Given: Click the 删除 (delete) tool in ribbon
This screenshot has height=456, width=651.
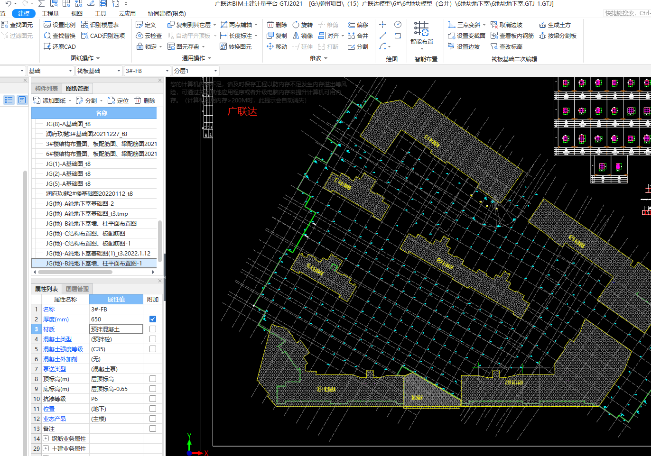Looking at the screenshot, I should [277, 25].
